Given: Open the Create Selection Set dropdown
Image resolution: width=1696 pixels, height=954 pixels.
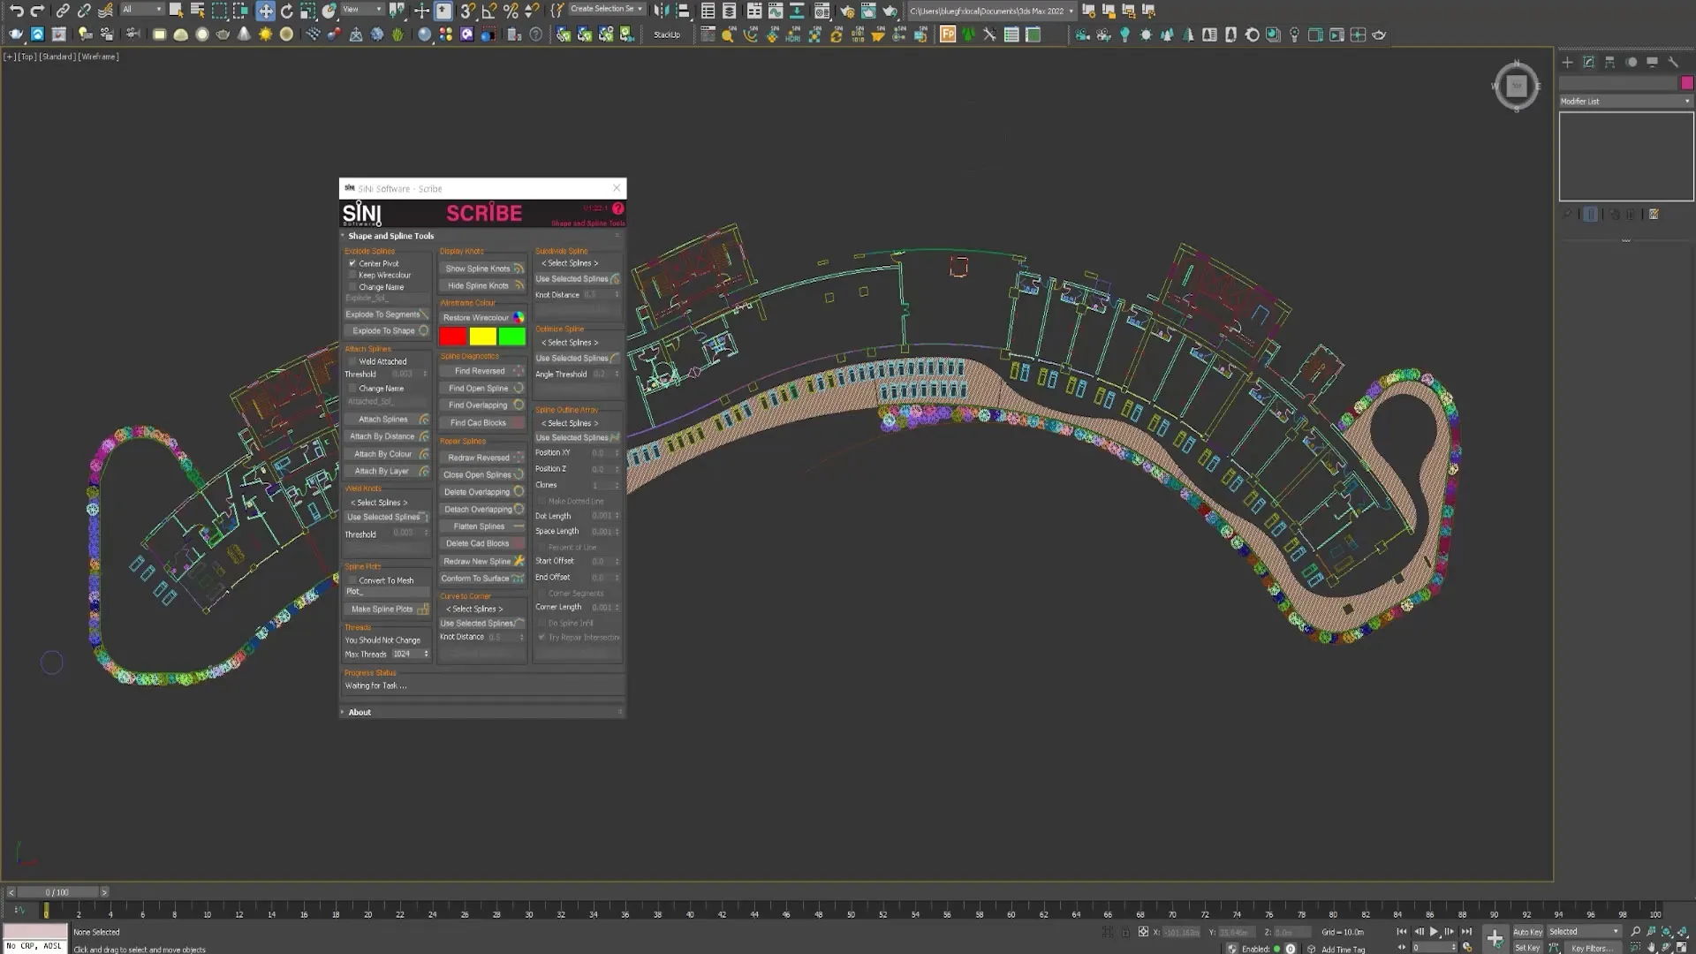Looking at the screenshot, I should coord(606,10).
